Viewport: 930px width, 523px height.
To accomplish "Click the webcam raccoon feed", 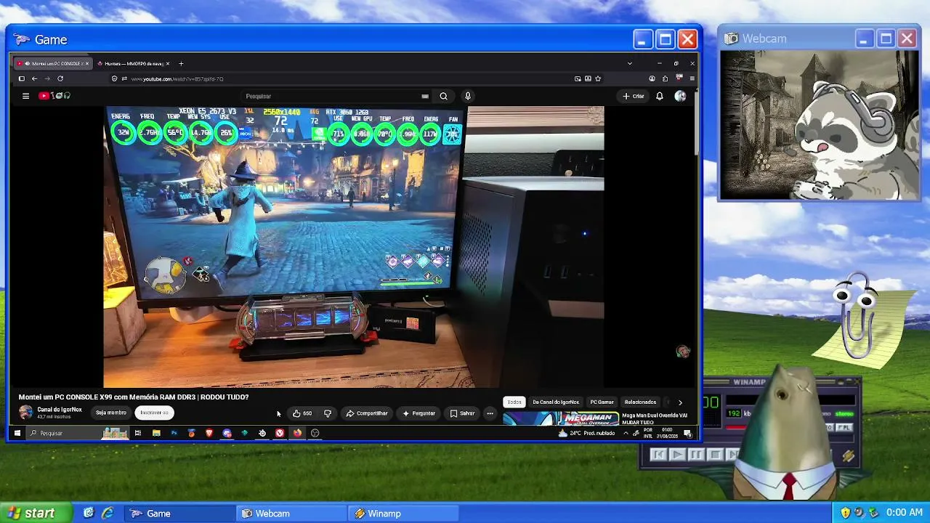I will pyautogui.click(x=820, y=125).
